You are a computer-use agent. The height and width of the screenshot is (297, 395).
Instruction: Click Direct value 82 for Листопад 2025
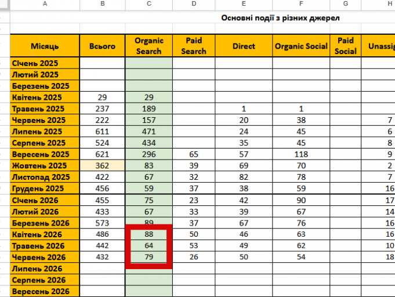click(244, 177)
